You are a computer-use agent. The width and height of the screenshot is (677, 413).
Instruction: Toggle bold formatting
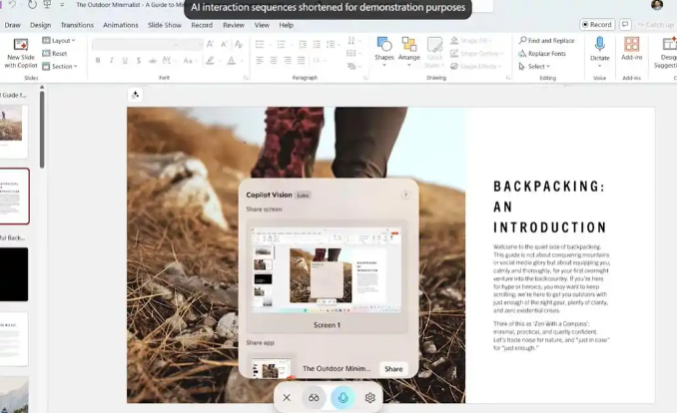[x=98, y=61]
